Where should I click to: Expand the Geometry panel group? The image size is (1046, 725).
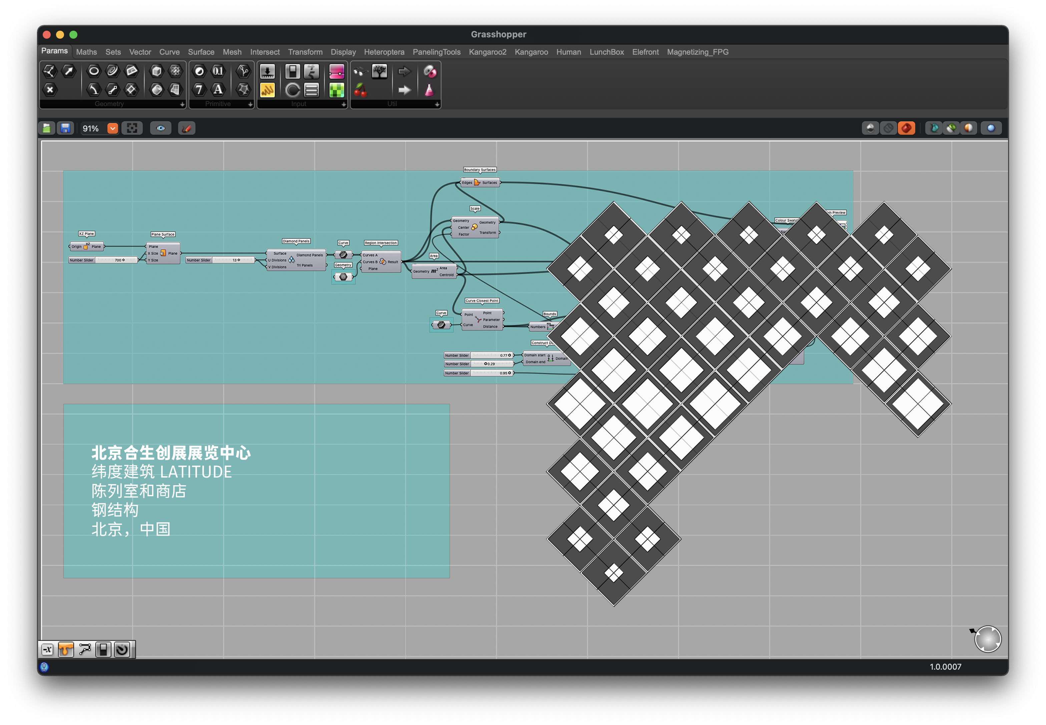pyautogui.click(x=182, y=104)
